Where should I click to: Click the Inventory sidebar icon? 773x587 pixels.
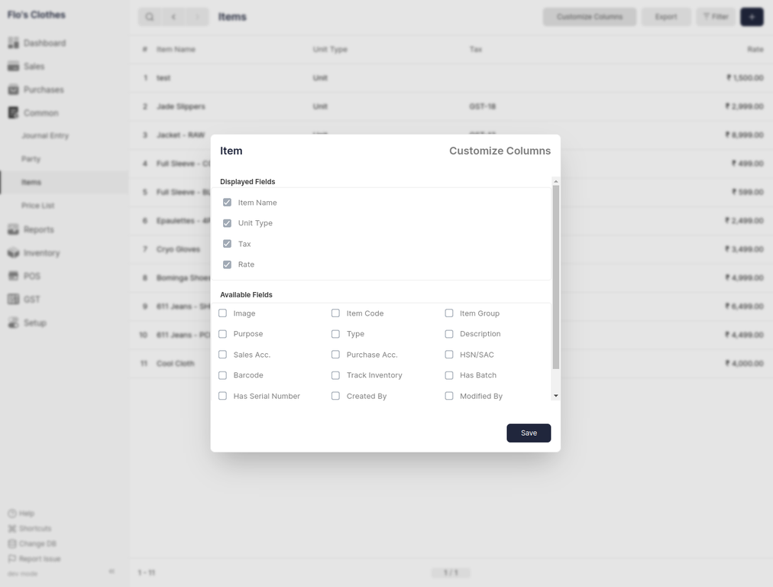point(13,253)
